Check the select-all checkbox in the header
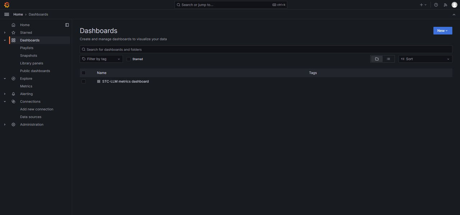 (84, 73)
